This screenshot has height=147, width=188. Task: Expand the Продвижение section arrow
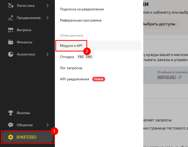tap(48, 18)
